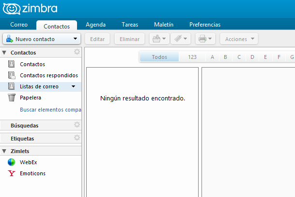Select the Contactos tab

57,26
